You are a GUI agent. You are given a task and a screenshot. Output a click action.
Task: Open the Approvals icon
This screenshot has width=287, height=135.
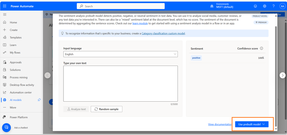pos(5,62)
